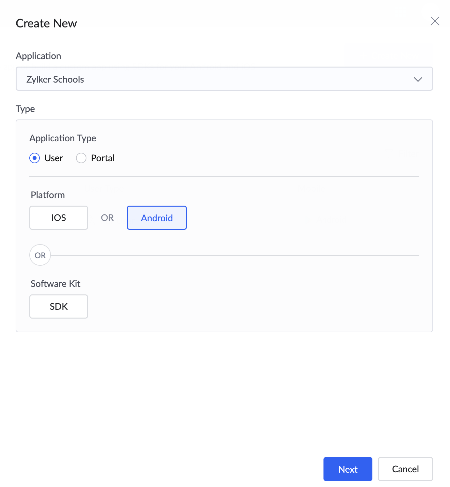Click the Create New dialog title
450x487 pixels.
[46, 24]
